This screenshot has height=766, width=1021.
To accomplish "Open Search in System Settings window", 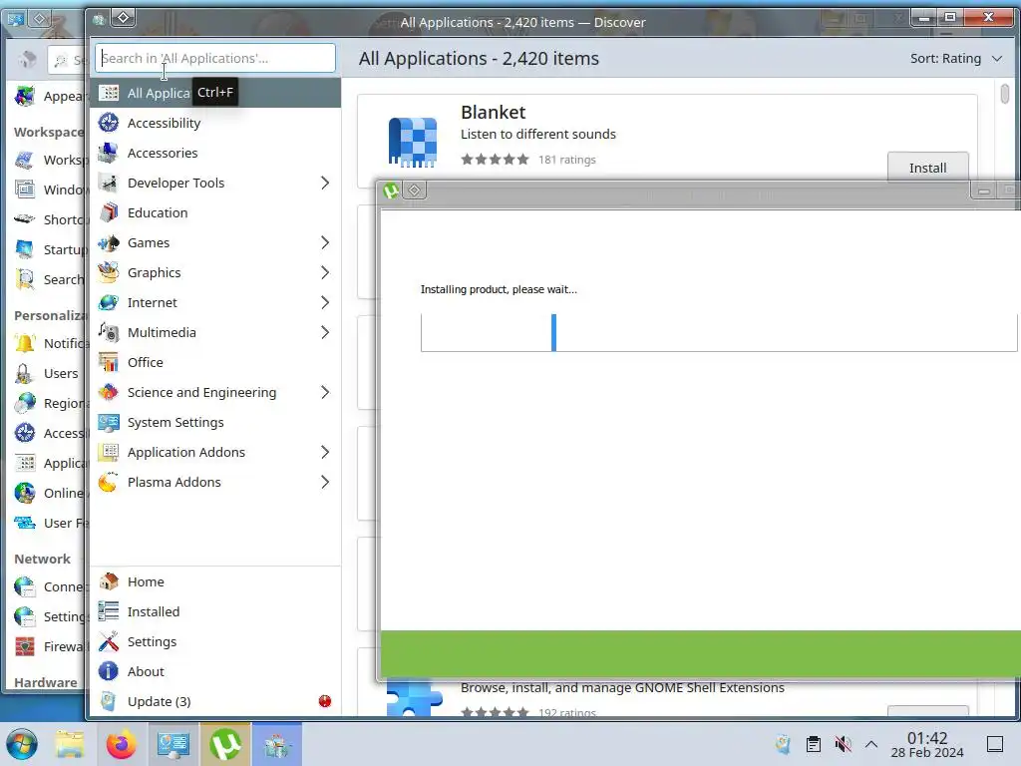I will 46,280.
